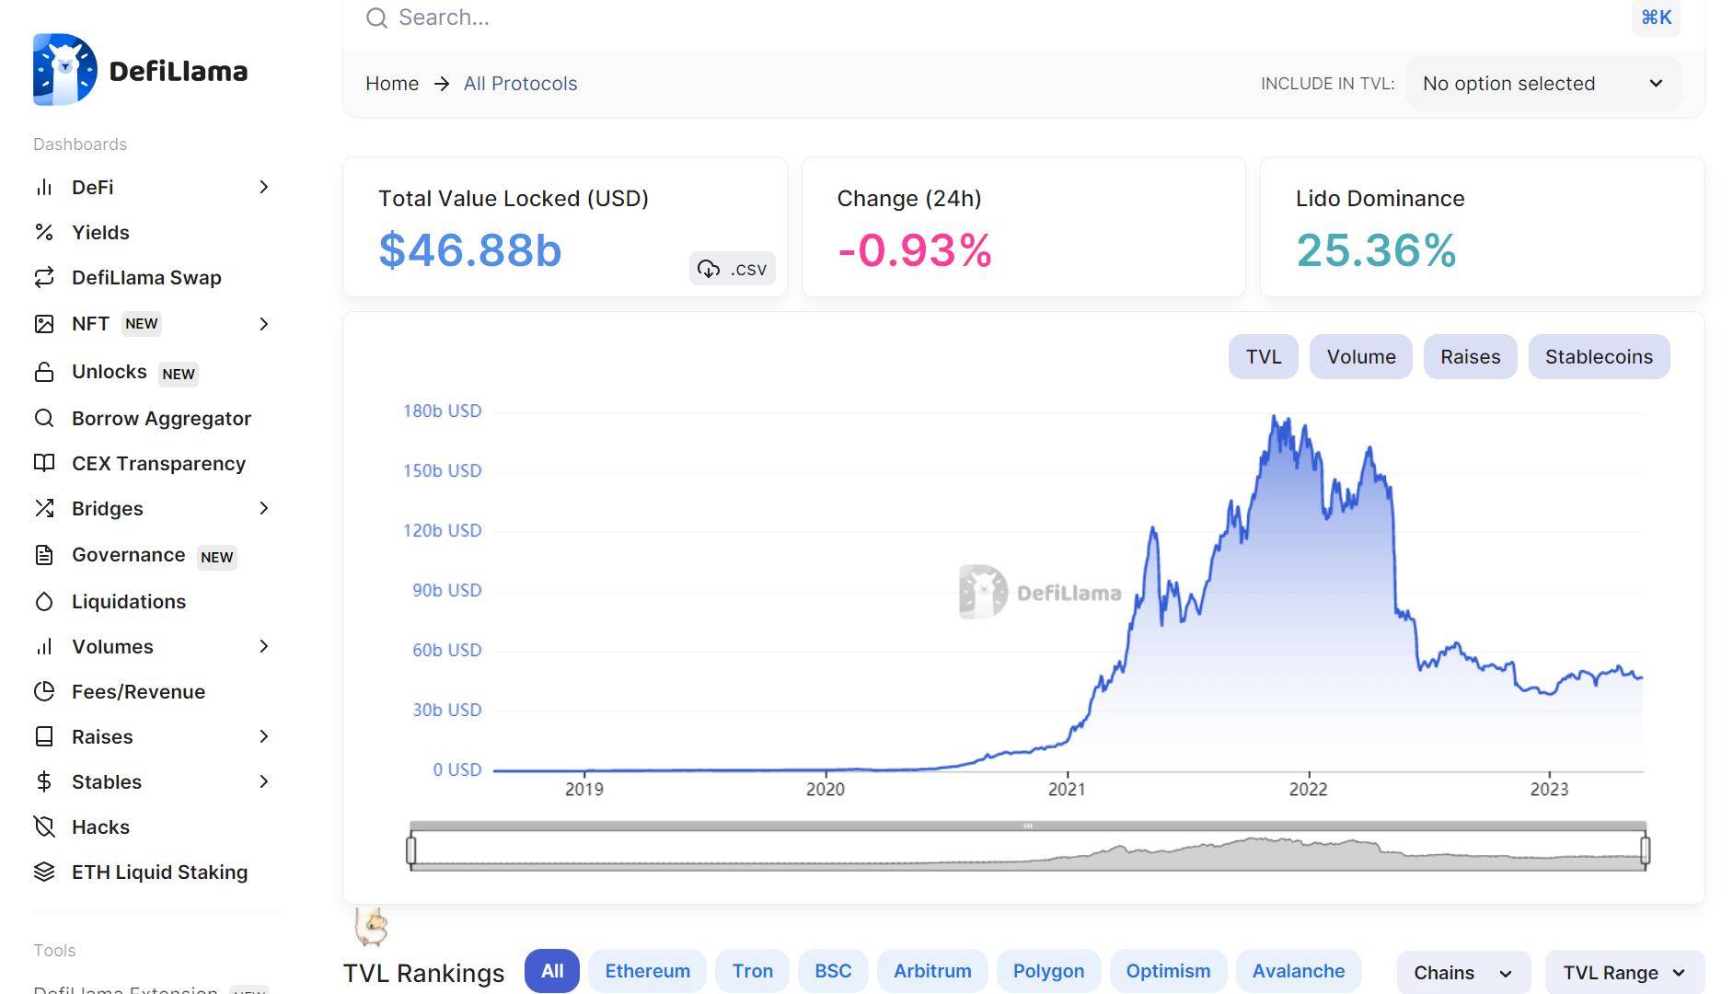Click the cloud download icon beside .csv
Image resolution: width=1733 pixels, height=994 pixels.
pyautogui.click(x=709, y=269)
